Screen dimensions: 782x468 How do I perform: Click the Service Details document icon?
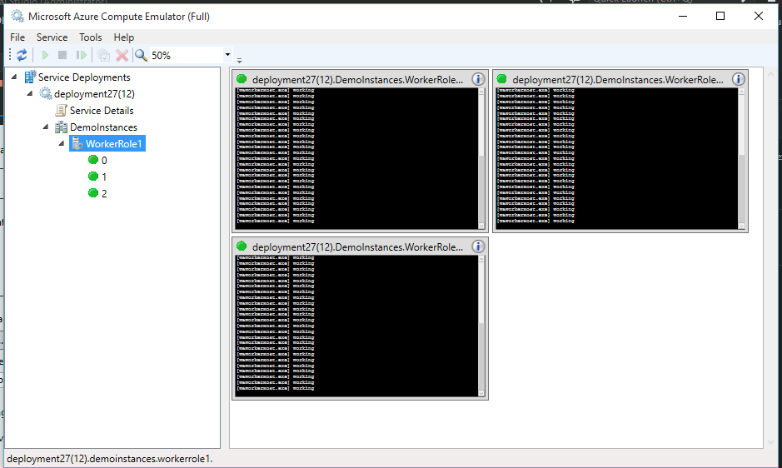pos(62,110)
